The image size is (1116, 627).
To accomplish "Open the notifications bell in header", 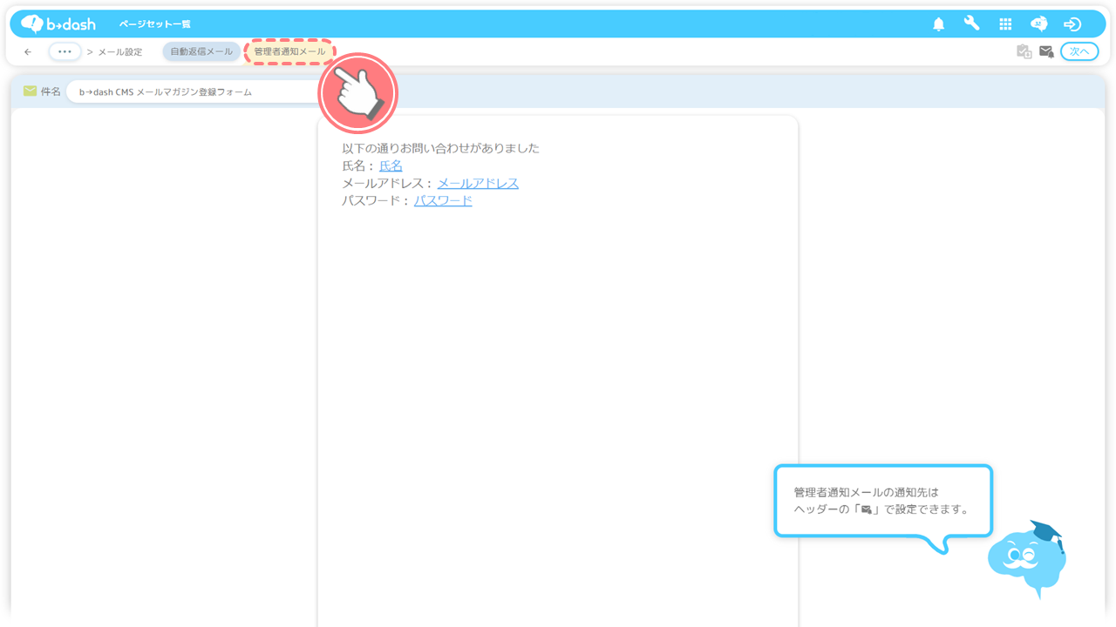I will click(x=938, y=24).
